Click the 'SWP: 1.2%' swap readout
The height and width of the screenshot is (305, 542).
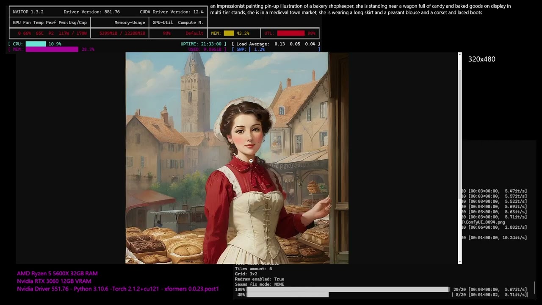tap(250, 50)
